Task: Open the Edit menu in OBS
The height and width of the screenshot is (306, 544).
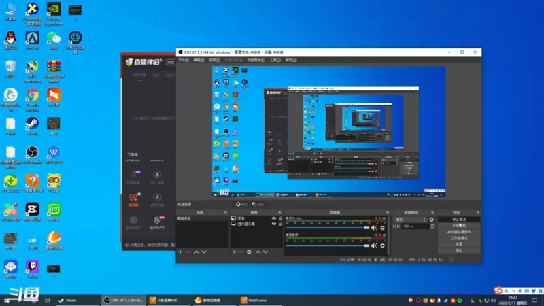Action: click(199, 60)
